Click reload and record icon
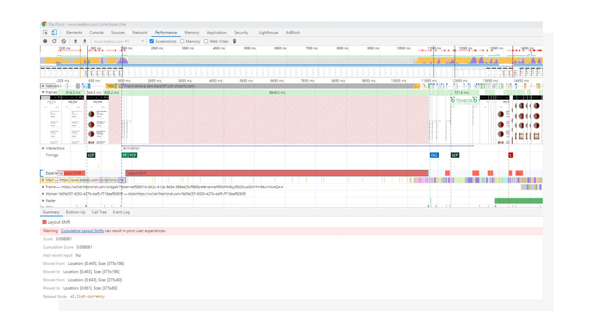Screen dimensions: 594x332 click(54, 41)
